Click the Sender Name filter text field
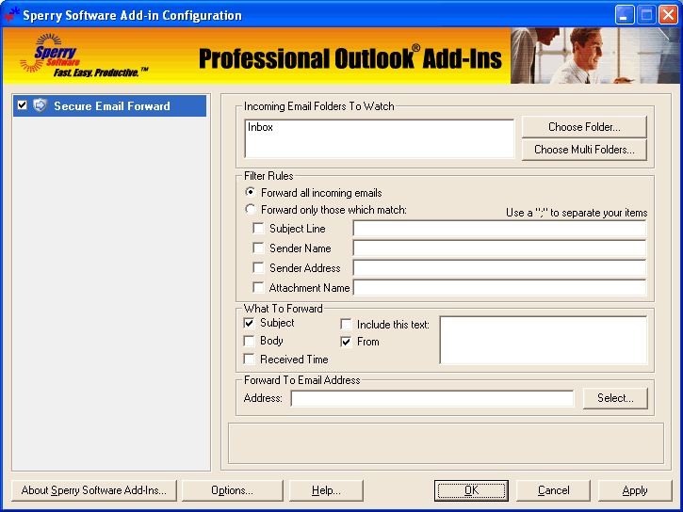 click(x=499, y=248)
